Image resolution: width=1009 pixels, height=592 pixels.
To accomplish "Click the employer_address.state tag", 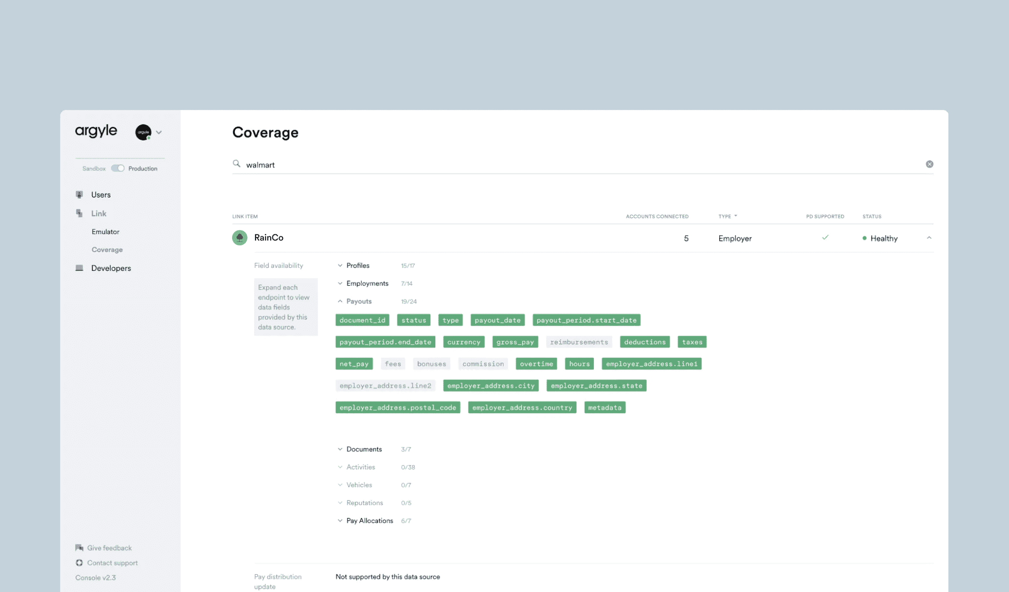I will click(x=596, y=386).
